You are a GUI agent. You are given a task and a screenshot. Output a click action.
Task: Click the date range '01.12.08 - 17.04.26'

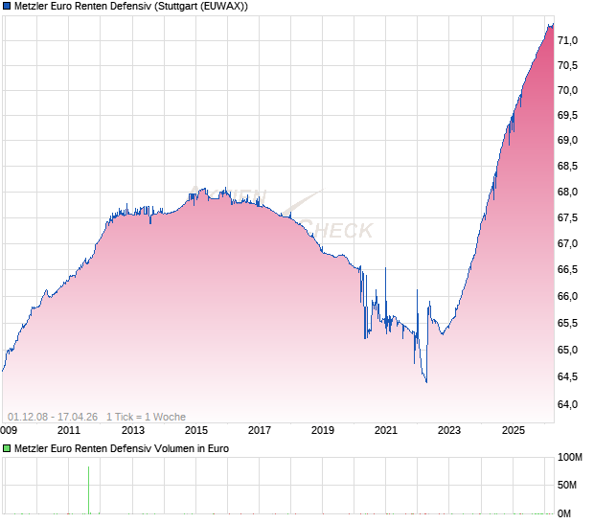54,417
